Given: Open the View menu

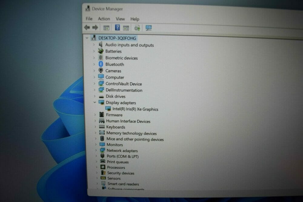Looking at the screenshot, I should (x=120, y=19).
